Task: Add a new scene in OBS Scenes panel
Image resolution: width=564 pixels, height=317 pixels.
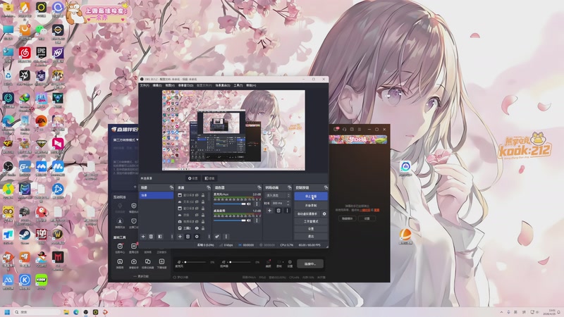Action: (x=143, y=237)
